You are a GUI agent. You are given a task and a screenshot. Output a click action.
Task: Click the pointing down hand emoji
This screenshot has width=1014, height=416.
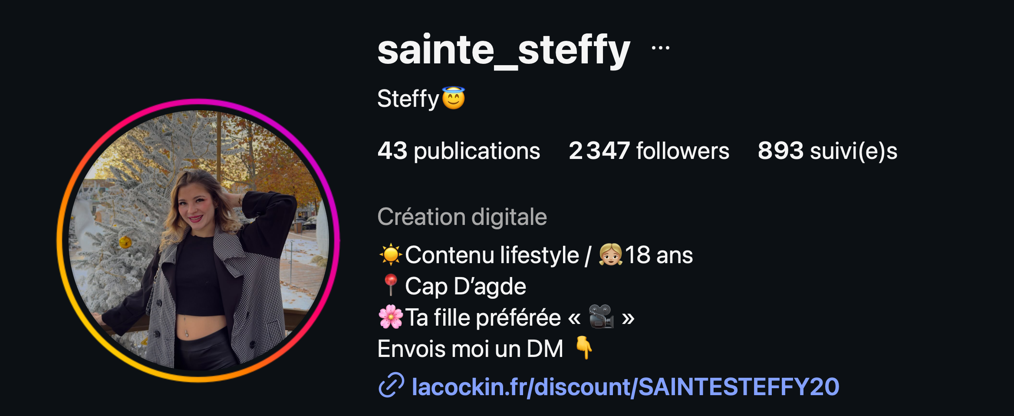584,347
